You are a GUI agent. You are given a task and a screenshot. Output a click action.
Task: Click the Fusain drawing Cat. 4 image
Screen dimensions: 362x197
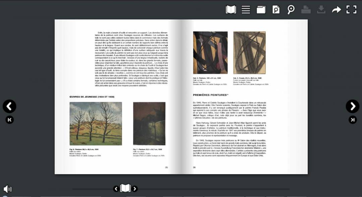tap(249, 53)
